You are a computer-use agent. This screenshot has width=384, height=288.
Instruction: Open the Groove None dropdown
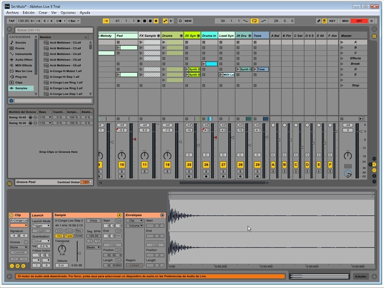click(19, 247)
